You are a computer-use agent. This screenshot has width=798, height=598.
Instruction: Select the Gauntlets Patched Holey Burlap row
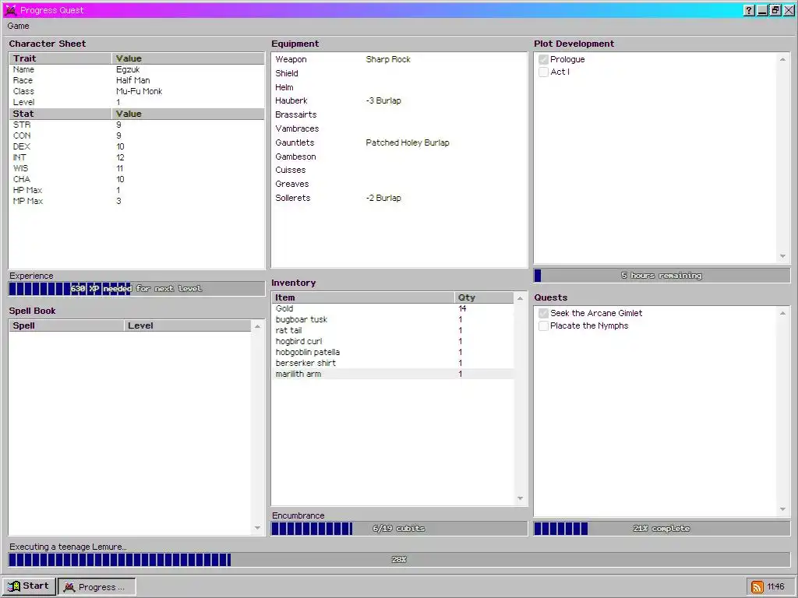[x=399, y=143]
